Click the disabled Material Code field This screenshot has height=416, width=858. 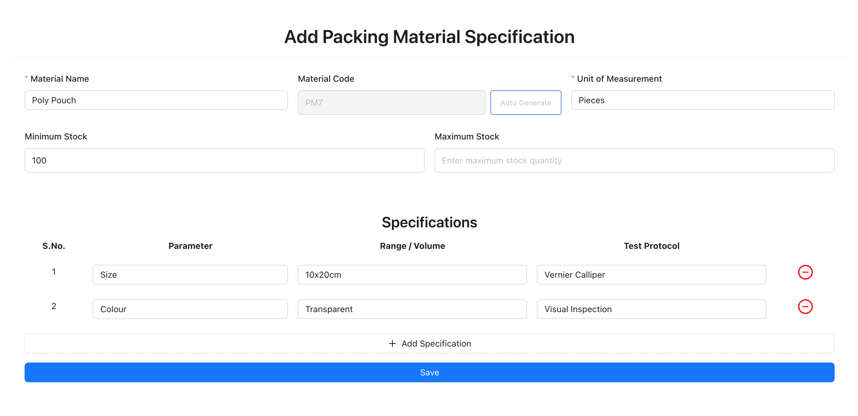pos(391,103)
